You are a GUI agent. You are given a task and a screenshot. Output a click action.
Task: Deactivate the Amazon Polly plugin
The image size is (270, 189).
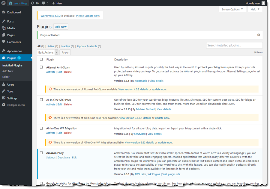click(64, 158)
